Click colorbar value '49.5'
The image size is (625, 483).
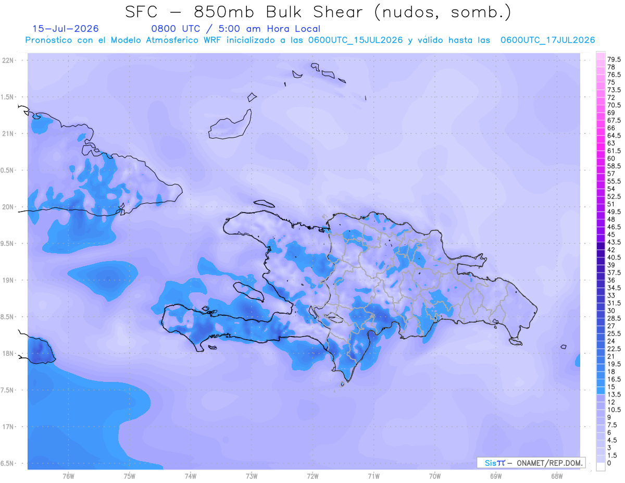pyautogui.click(x=614, y=212)
